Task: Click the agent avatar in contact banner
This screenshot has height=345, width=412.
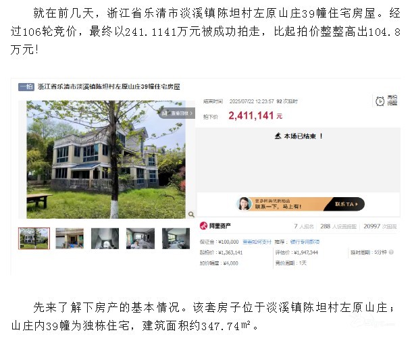Action: pyautogui.click(x=244, y=204)
